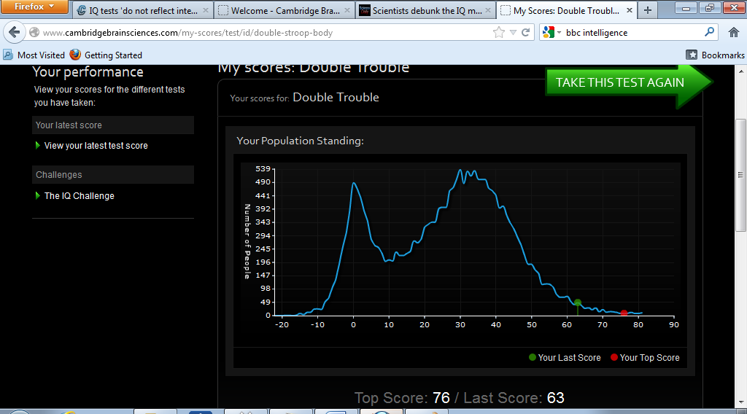Select the My Scores: Double Trouble tab
Viewport: 747px width, 414px height.
coord(566,10)
